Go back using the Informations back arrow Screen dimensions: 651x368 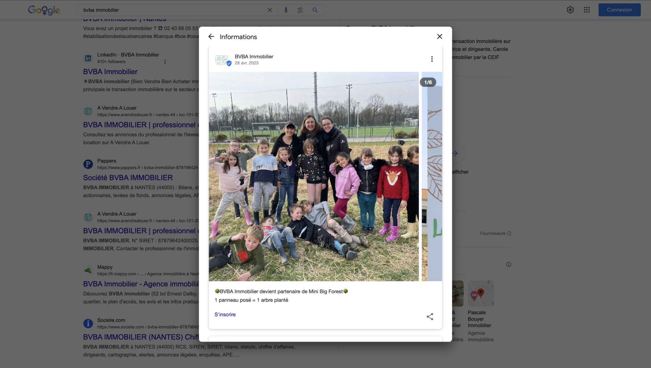click(x=212, y=37)
